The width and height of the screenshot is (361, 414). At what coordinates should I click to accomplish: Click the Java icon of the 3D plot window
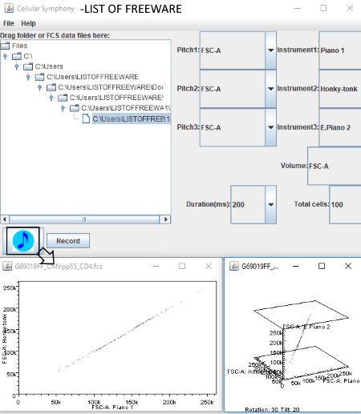[x=234, y=266]
